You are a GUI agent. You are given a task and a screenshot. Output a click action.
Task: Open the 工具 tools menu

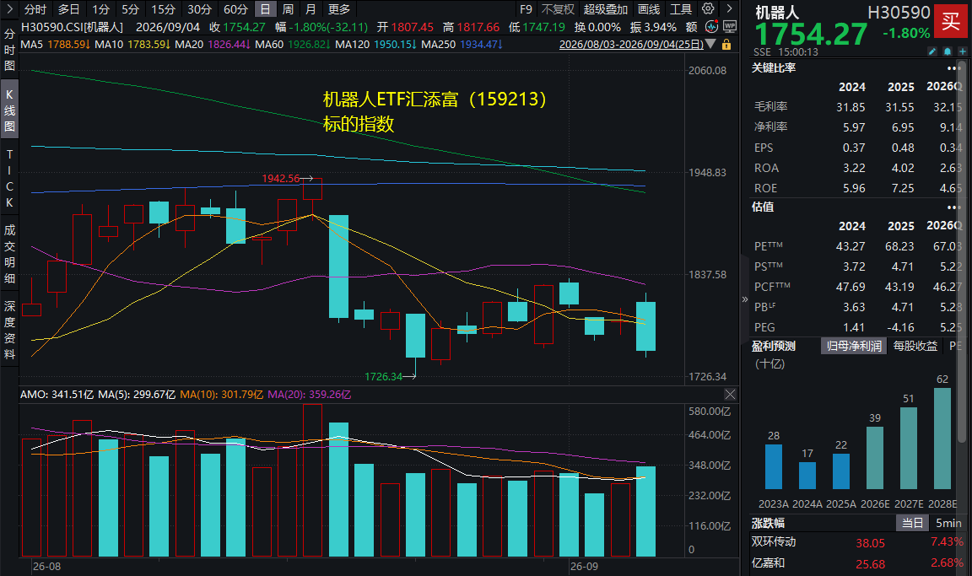point(681,9)
